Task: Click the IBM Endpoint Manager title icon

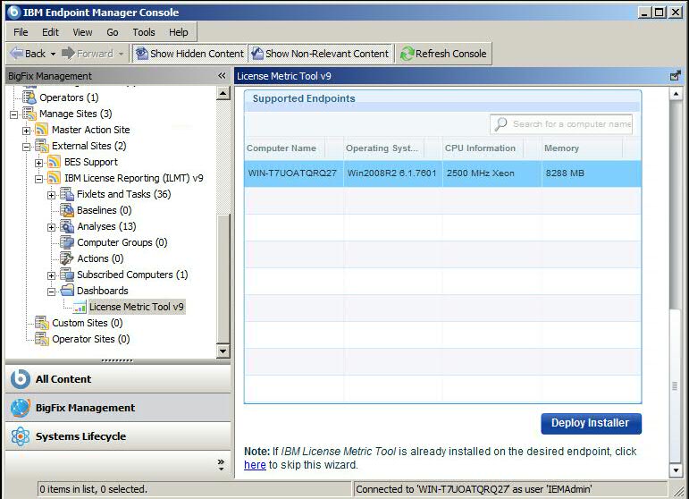Action: [14, 13]
